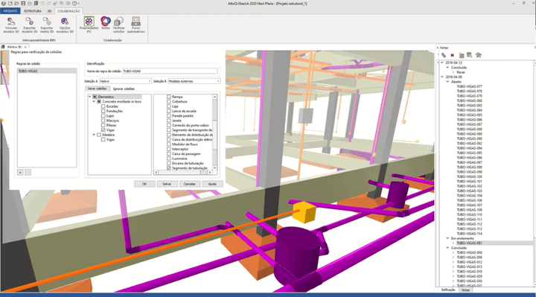Check the Luminária checkbox
The image size is (536, 297).
coord(169,159)
